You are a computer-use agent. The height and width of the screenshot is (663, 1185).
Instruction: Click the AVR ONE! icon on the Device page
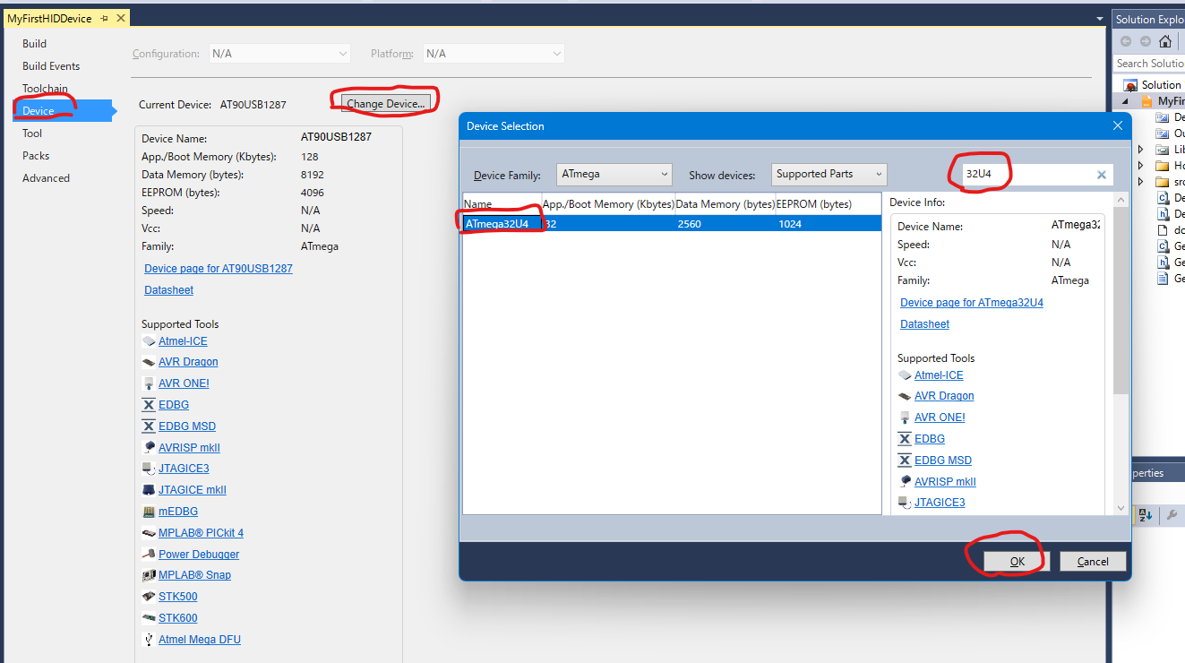point(149,383)
